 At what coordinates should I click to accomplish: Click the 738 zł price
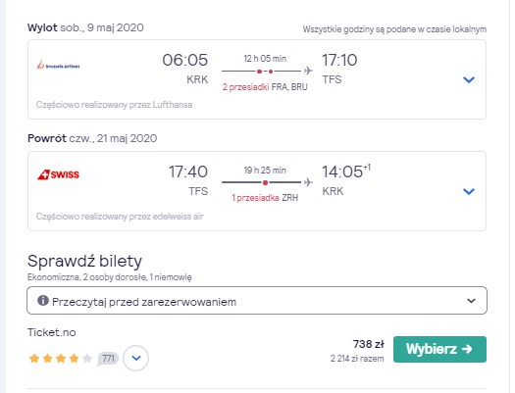point(369,344)
